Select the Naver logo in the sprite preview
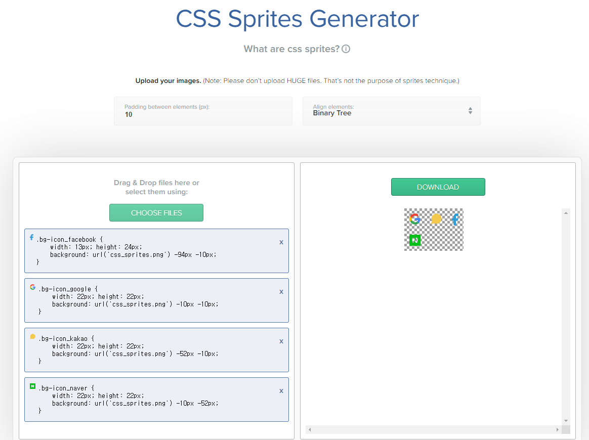The width and height of the screenshot is (589, 440). pyautogui.click(x=415, y=240)
